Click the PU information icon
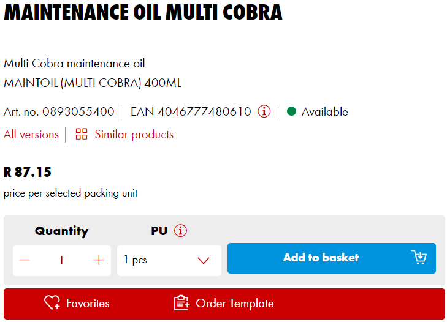 coord(180,231)
